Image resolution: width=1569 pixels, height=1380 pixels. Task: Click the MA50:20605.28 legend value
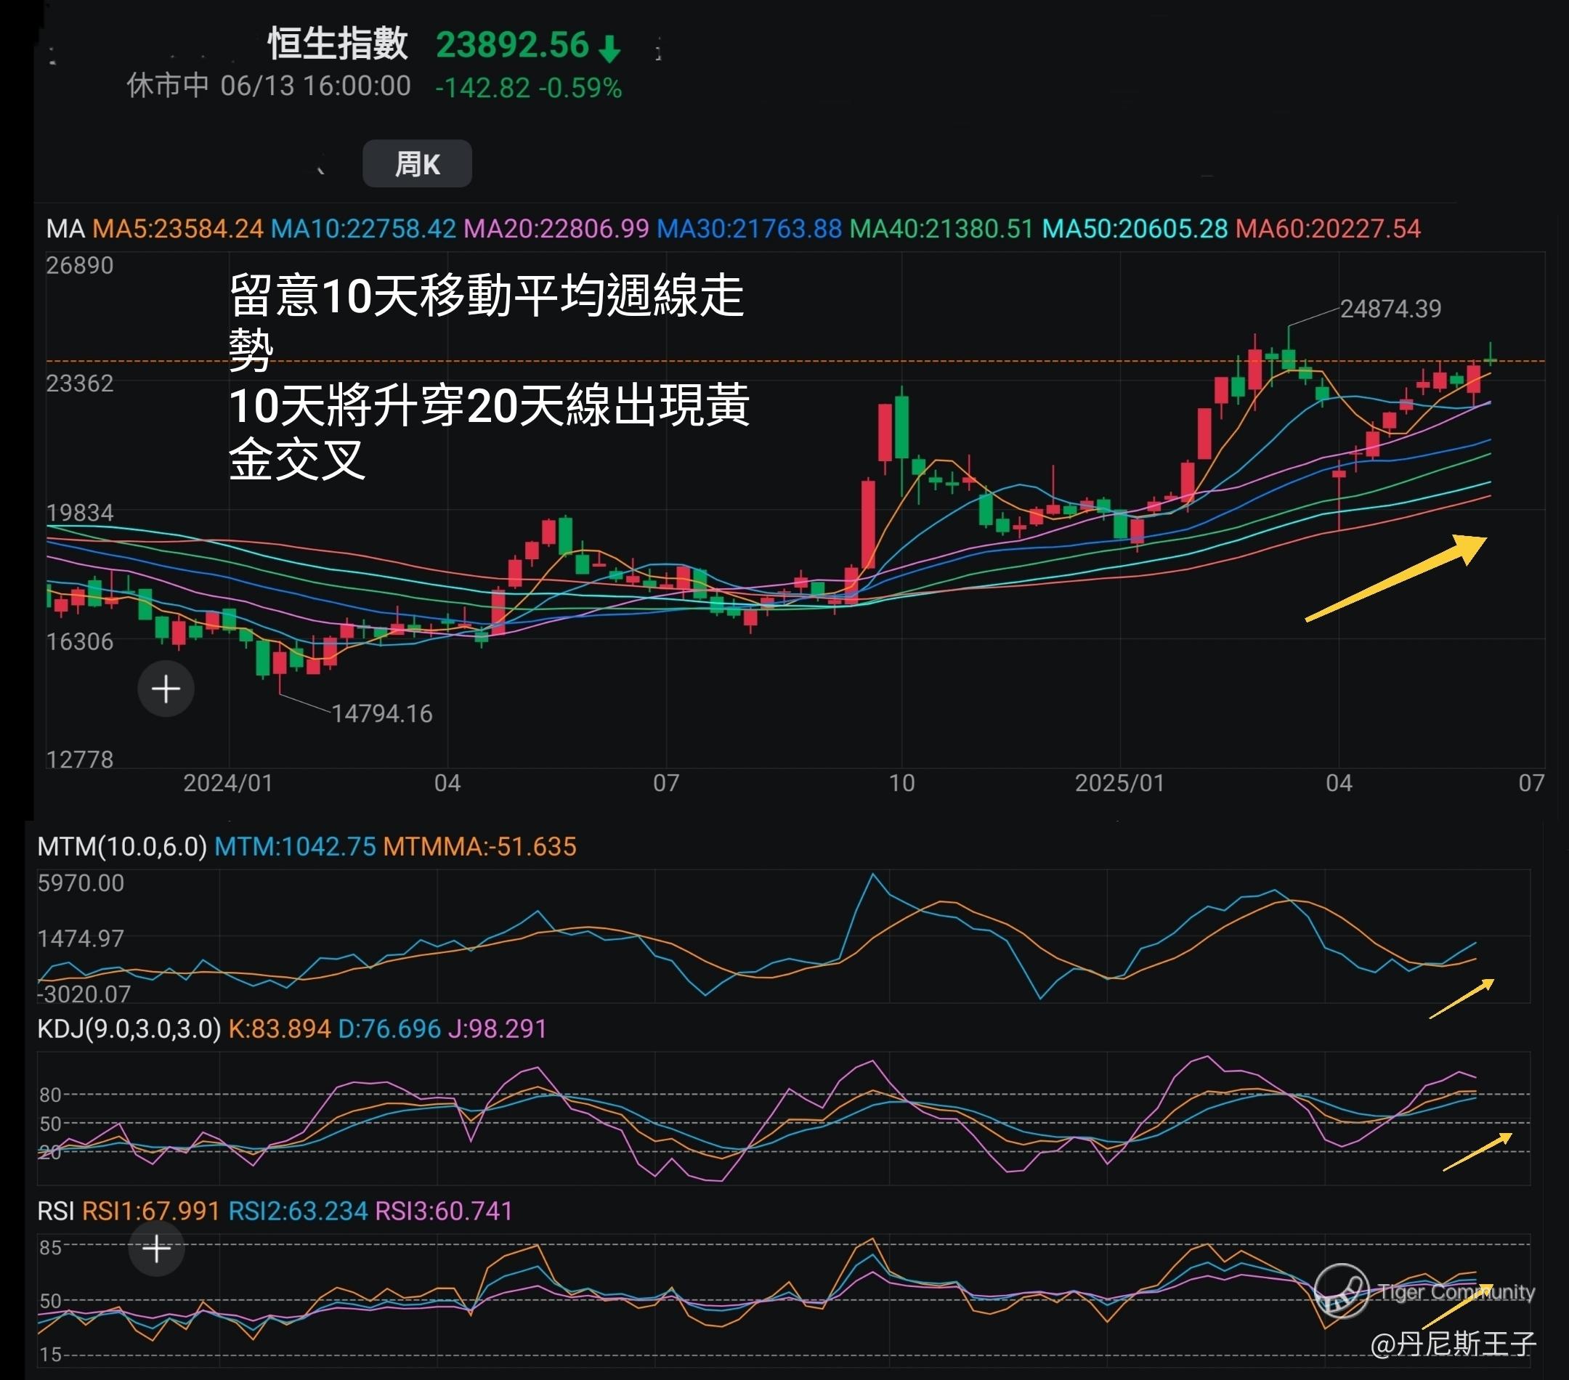point(1135,229)
